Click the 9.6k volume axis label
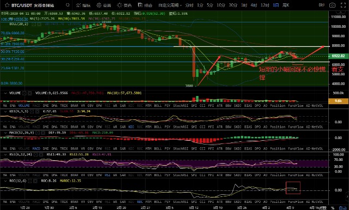 [x=338, y=101]
